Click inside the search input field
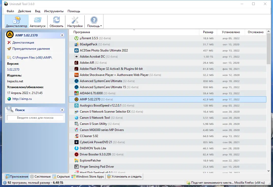 35,117
